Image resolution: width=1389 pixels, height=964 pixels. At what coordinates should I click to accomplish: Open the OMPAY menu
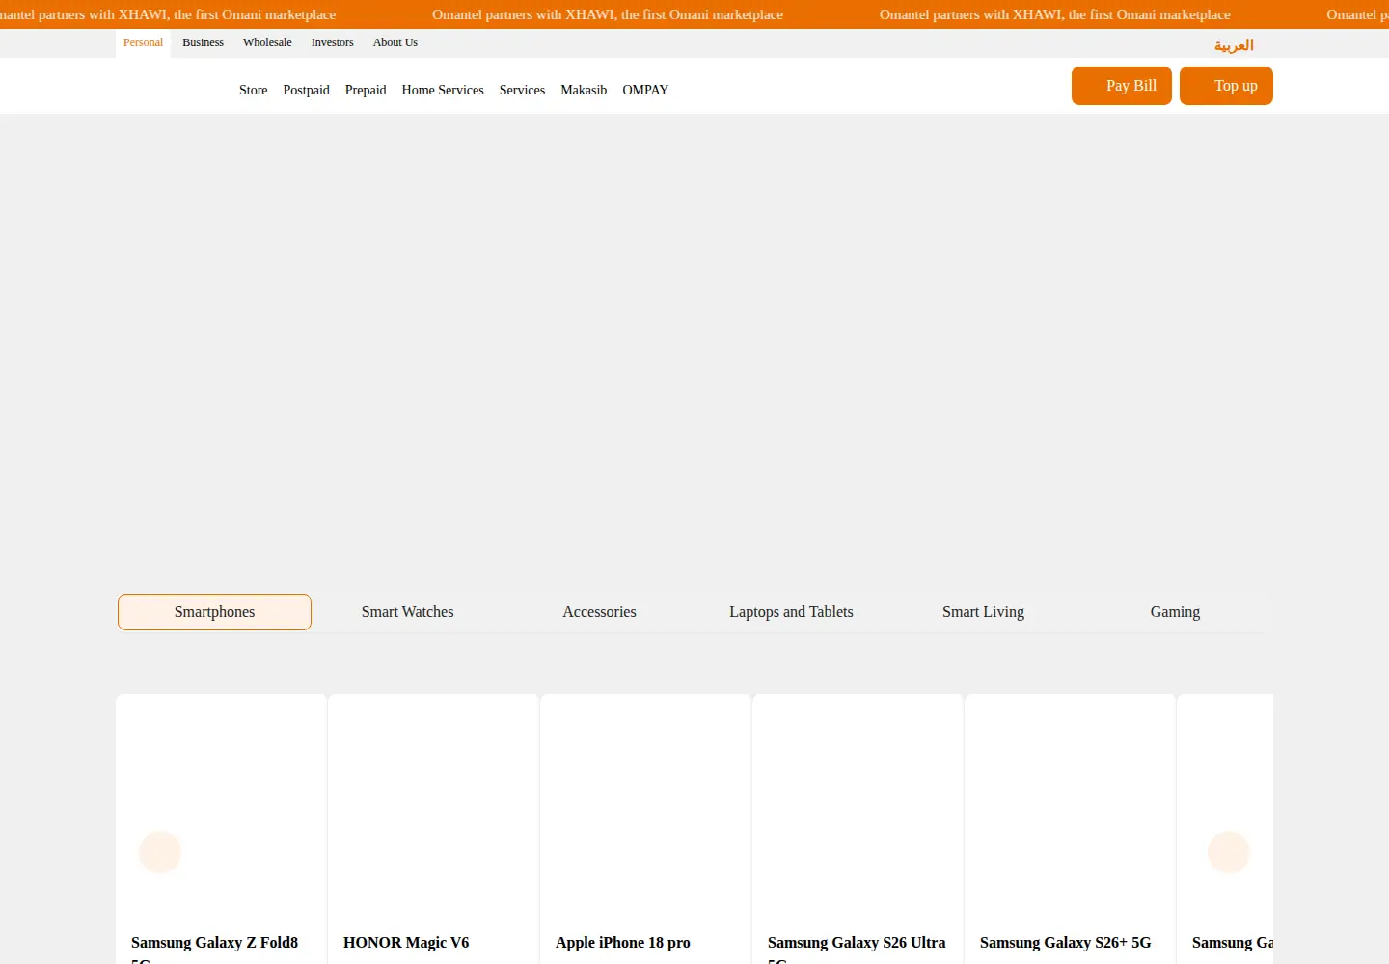[x=645, y=90]
